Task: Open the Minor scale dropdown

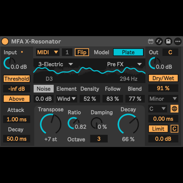Action: click(x=163, y=99)
